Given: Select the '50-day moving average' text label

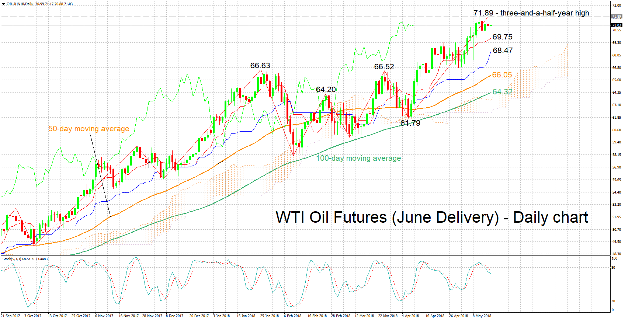Looking at the screenshot, I should click(88, 129).
